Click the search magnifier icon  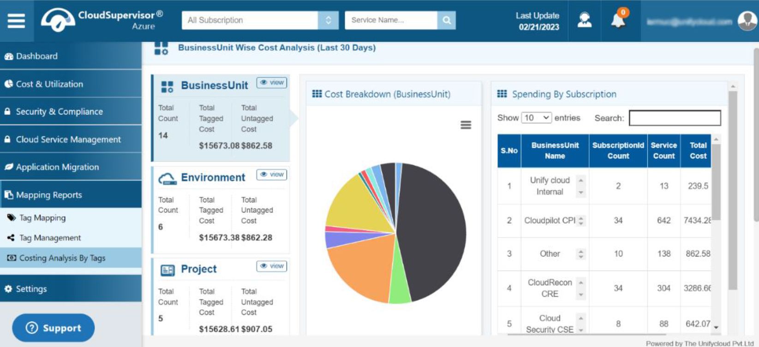[447, 20]
